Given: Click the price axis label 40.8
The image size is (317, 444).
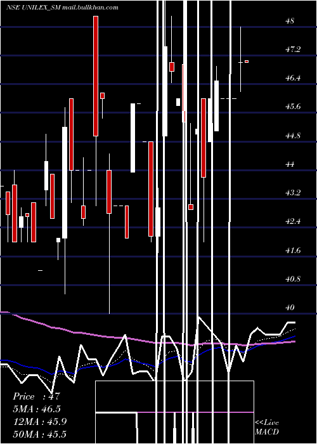Looking at the screenshot, I should [x=293, y=279].
